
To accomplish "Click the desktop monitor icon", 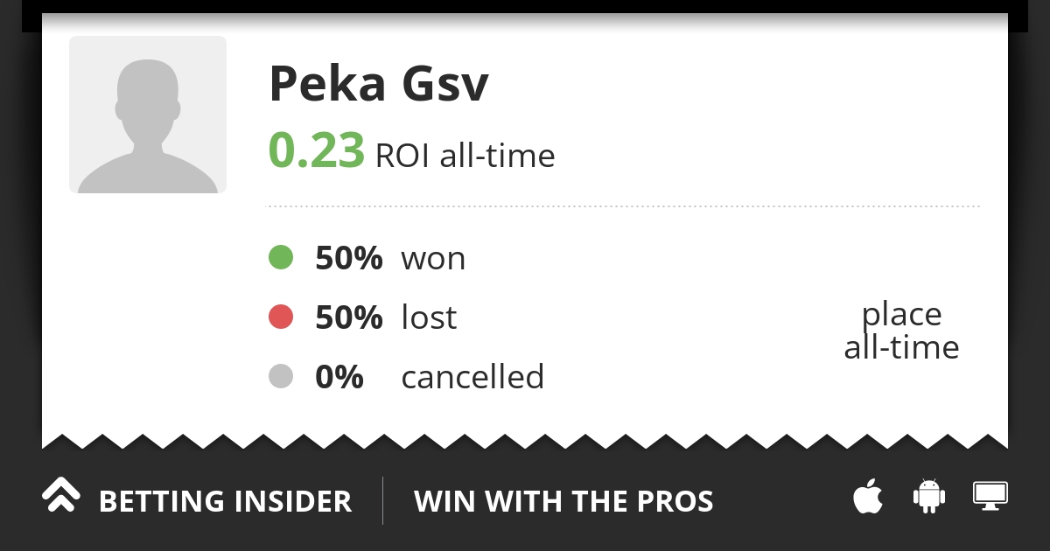I will 990,496.
